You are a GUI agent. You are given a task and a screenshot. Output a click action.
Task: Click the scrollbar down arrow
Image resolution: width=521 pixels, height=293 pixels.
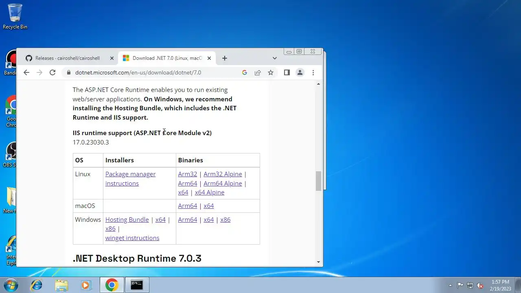[x=318, y=262]
